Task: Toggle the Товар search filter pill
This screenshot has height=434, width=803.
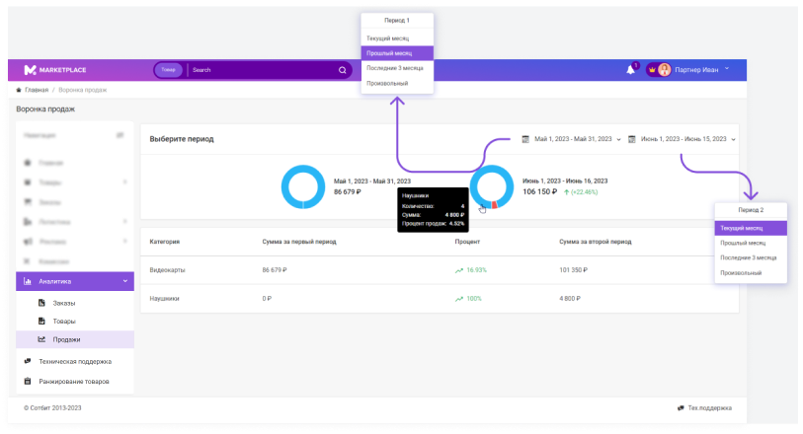Action: point(169,70)
